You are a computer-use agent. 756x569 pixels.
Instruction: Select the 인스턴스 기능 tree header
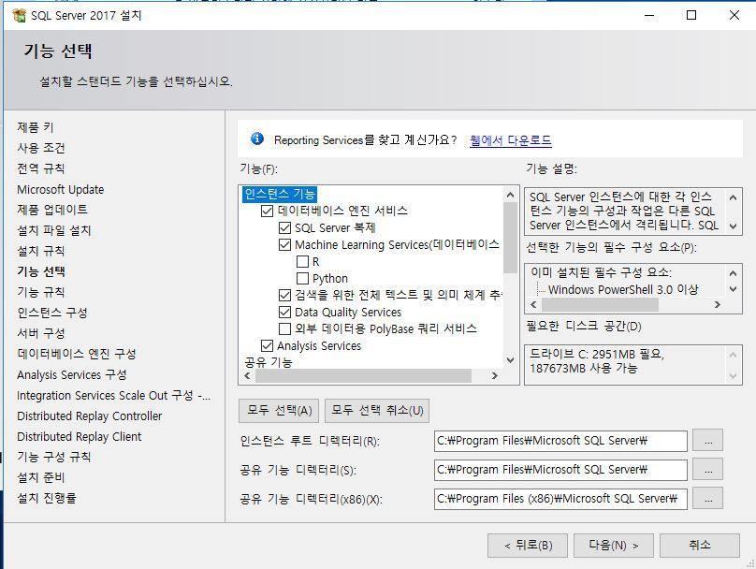point(280,194)
